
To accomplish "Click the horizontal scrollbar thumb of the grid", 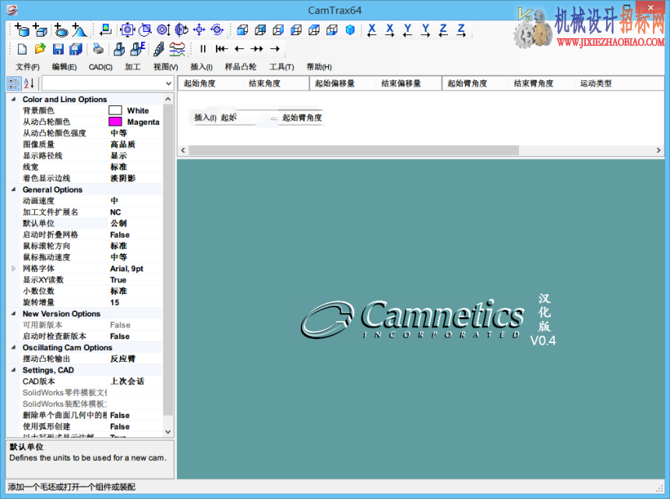I will pos(354,150).
